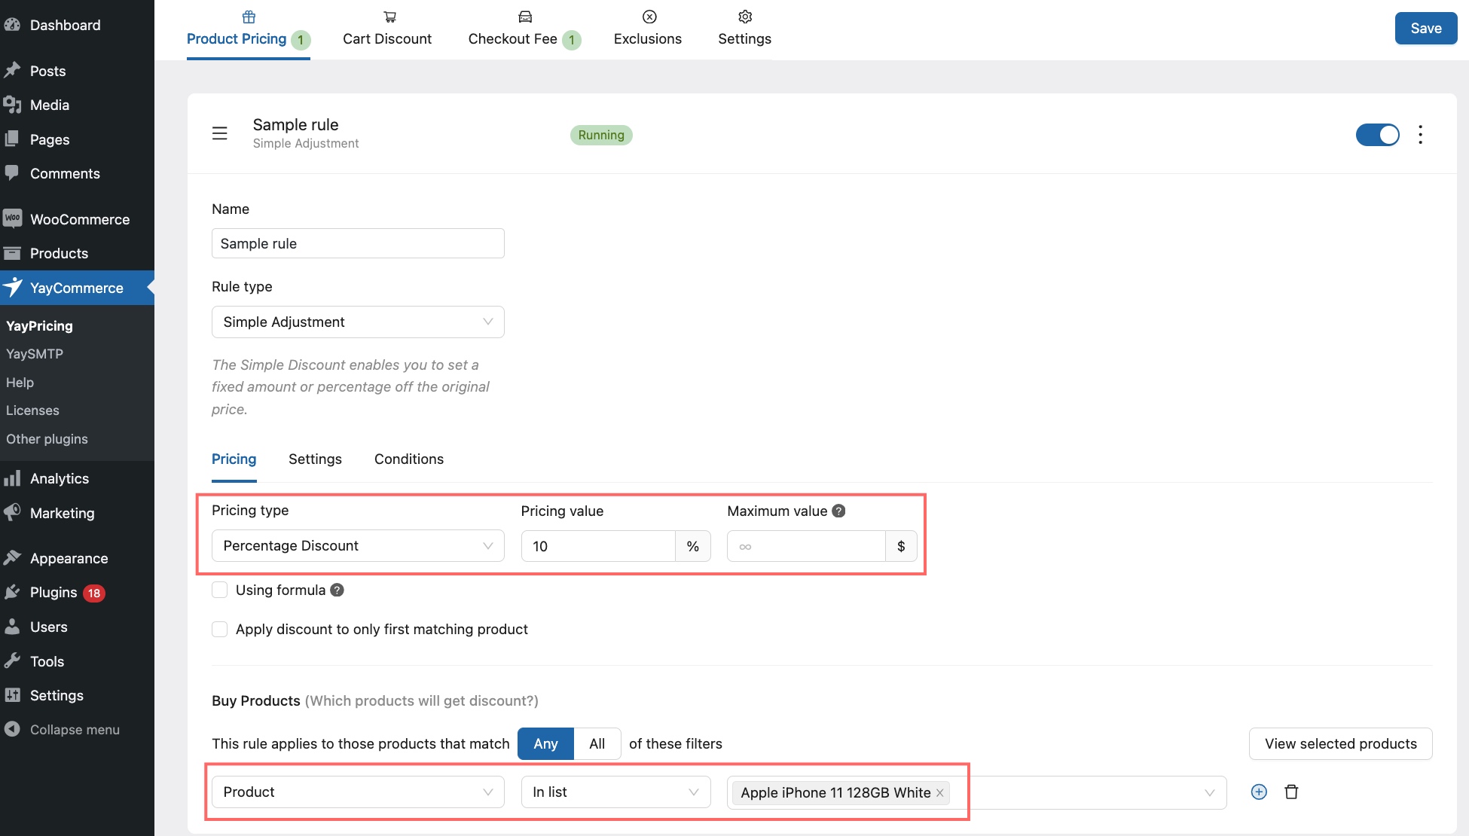Click the Save button

[1425, 29]
